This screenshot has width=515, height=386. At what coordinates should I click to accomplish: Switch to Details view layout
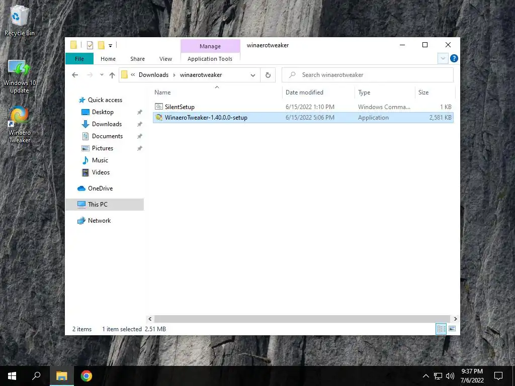pos(441,329)
